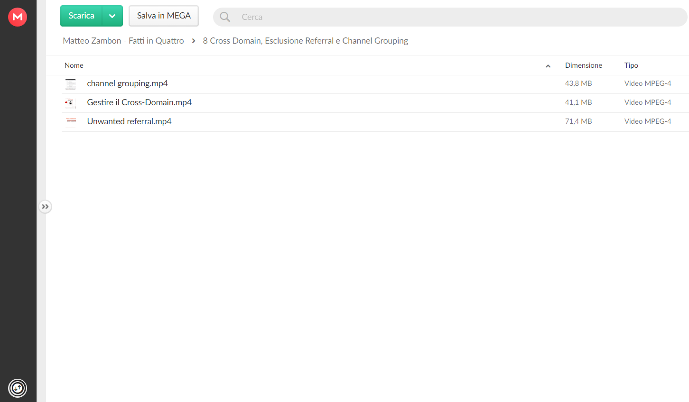Image resolution: width=689 pixels, height=402 pixels.
Task: Sort files by Nome column
Action: click(74, 65)
